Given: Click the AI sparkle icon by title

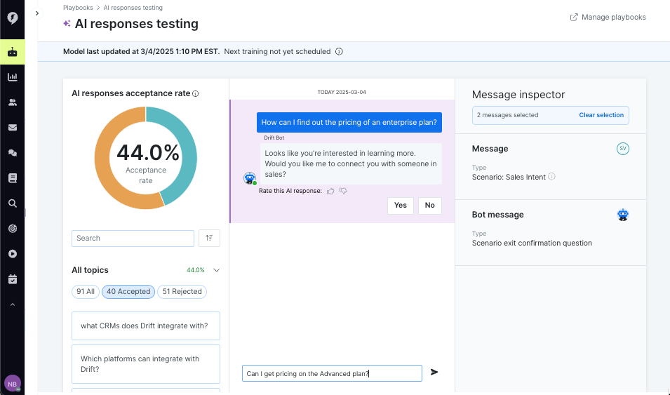Looking at the screenshot, I should tap(67, 24).
